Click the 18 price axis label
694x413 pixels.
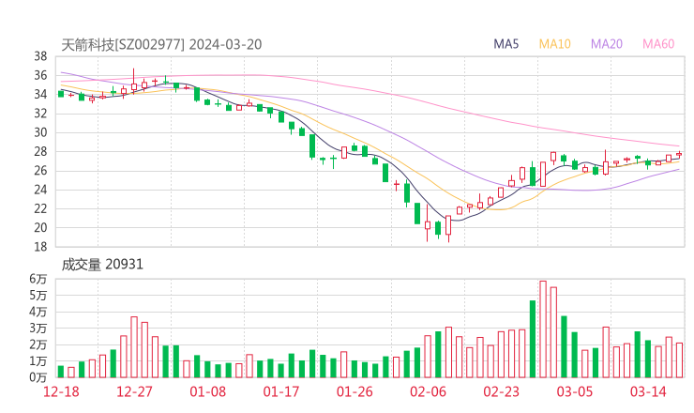coord(40,247)
